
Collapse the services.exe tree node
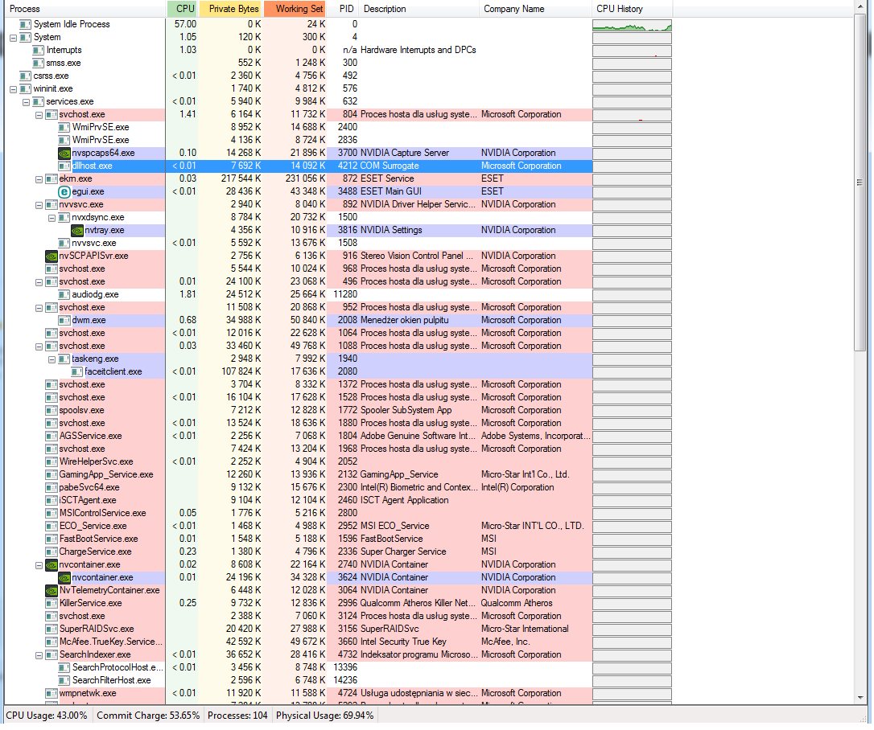[27, 102]
